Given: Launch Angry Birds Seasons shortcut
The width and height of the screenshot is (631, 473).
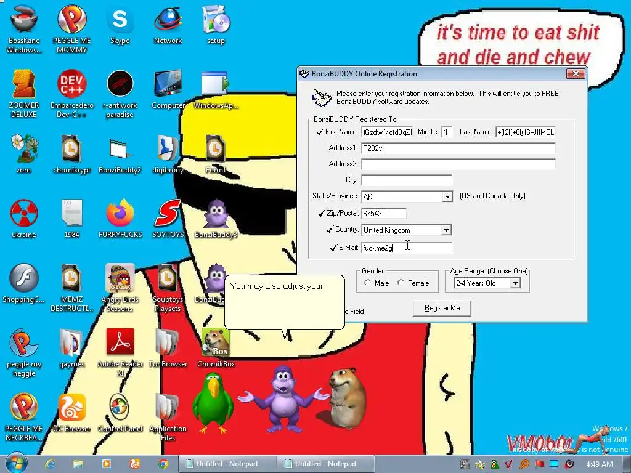Looking at the screenshot, I should (120, 287).
